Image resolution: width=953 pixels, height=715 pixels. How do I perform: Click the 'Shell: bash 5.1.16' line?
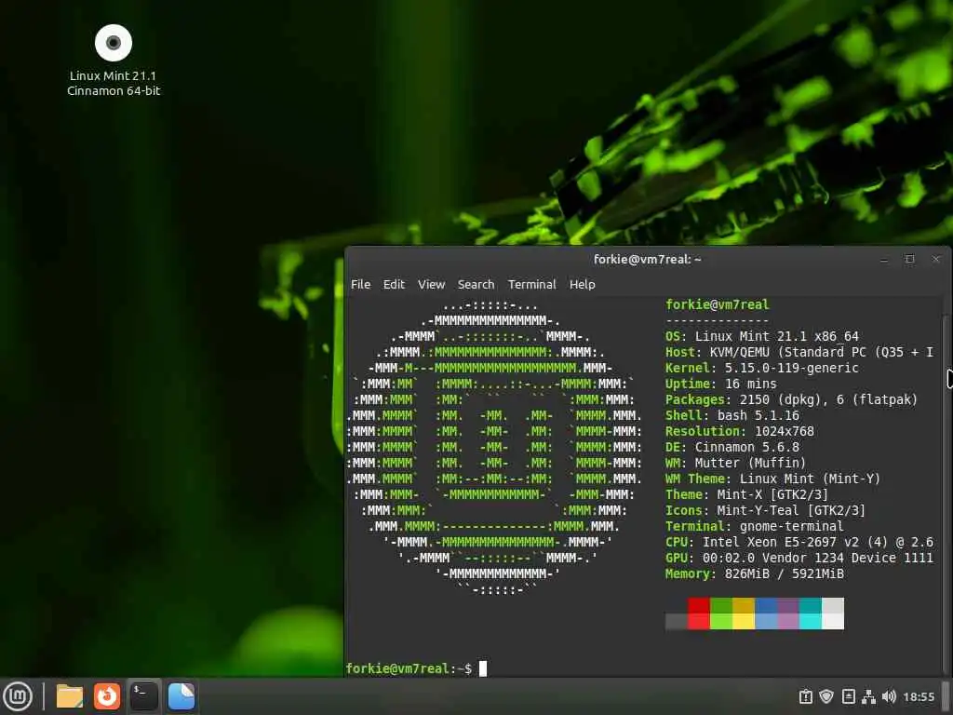732,415
